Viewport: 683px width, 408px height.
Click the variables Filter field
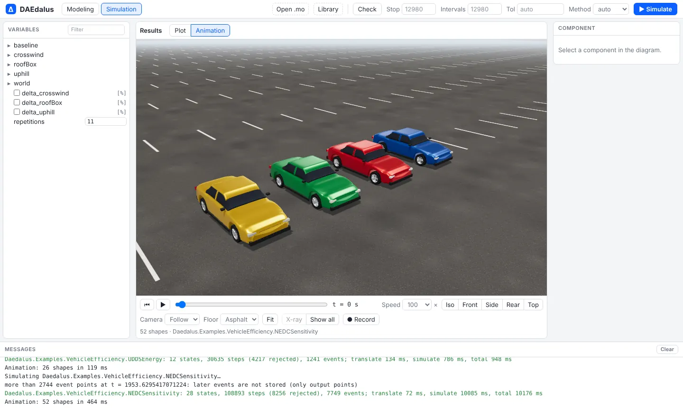pyautogui.click(x=96, y=29)
